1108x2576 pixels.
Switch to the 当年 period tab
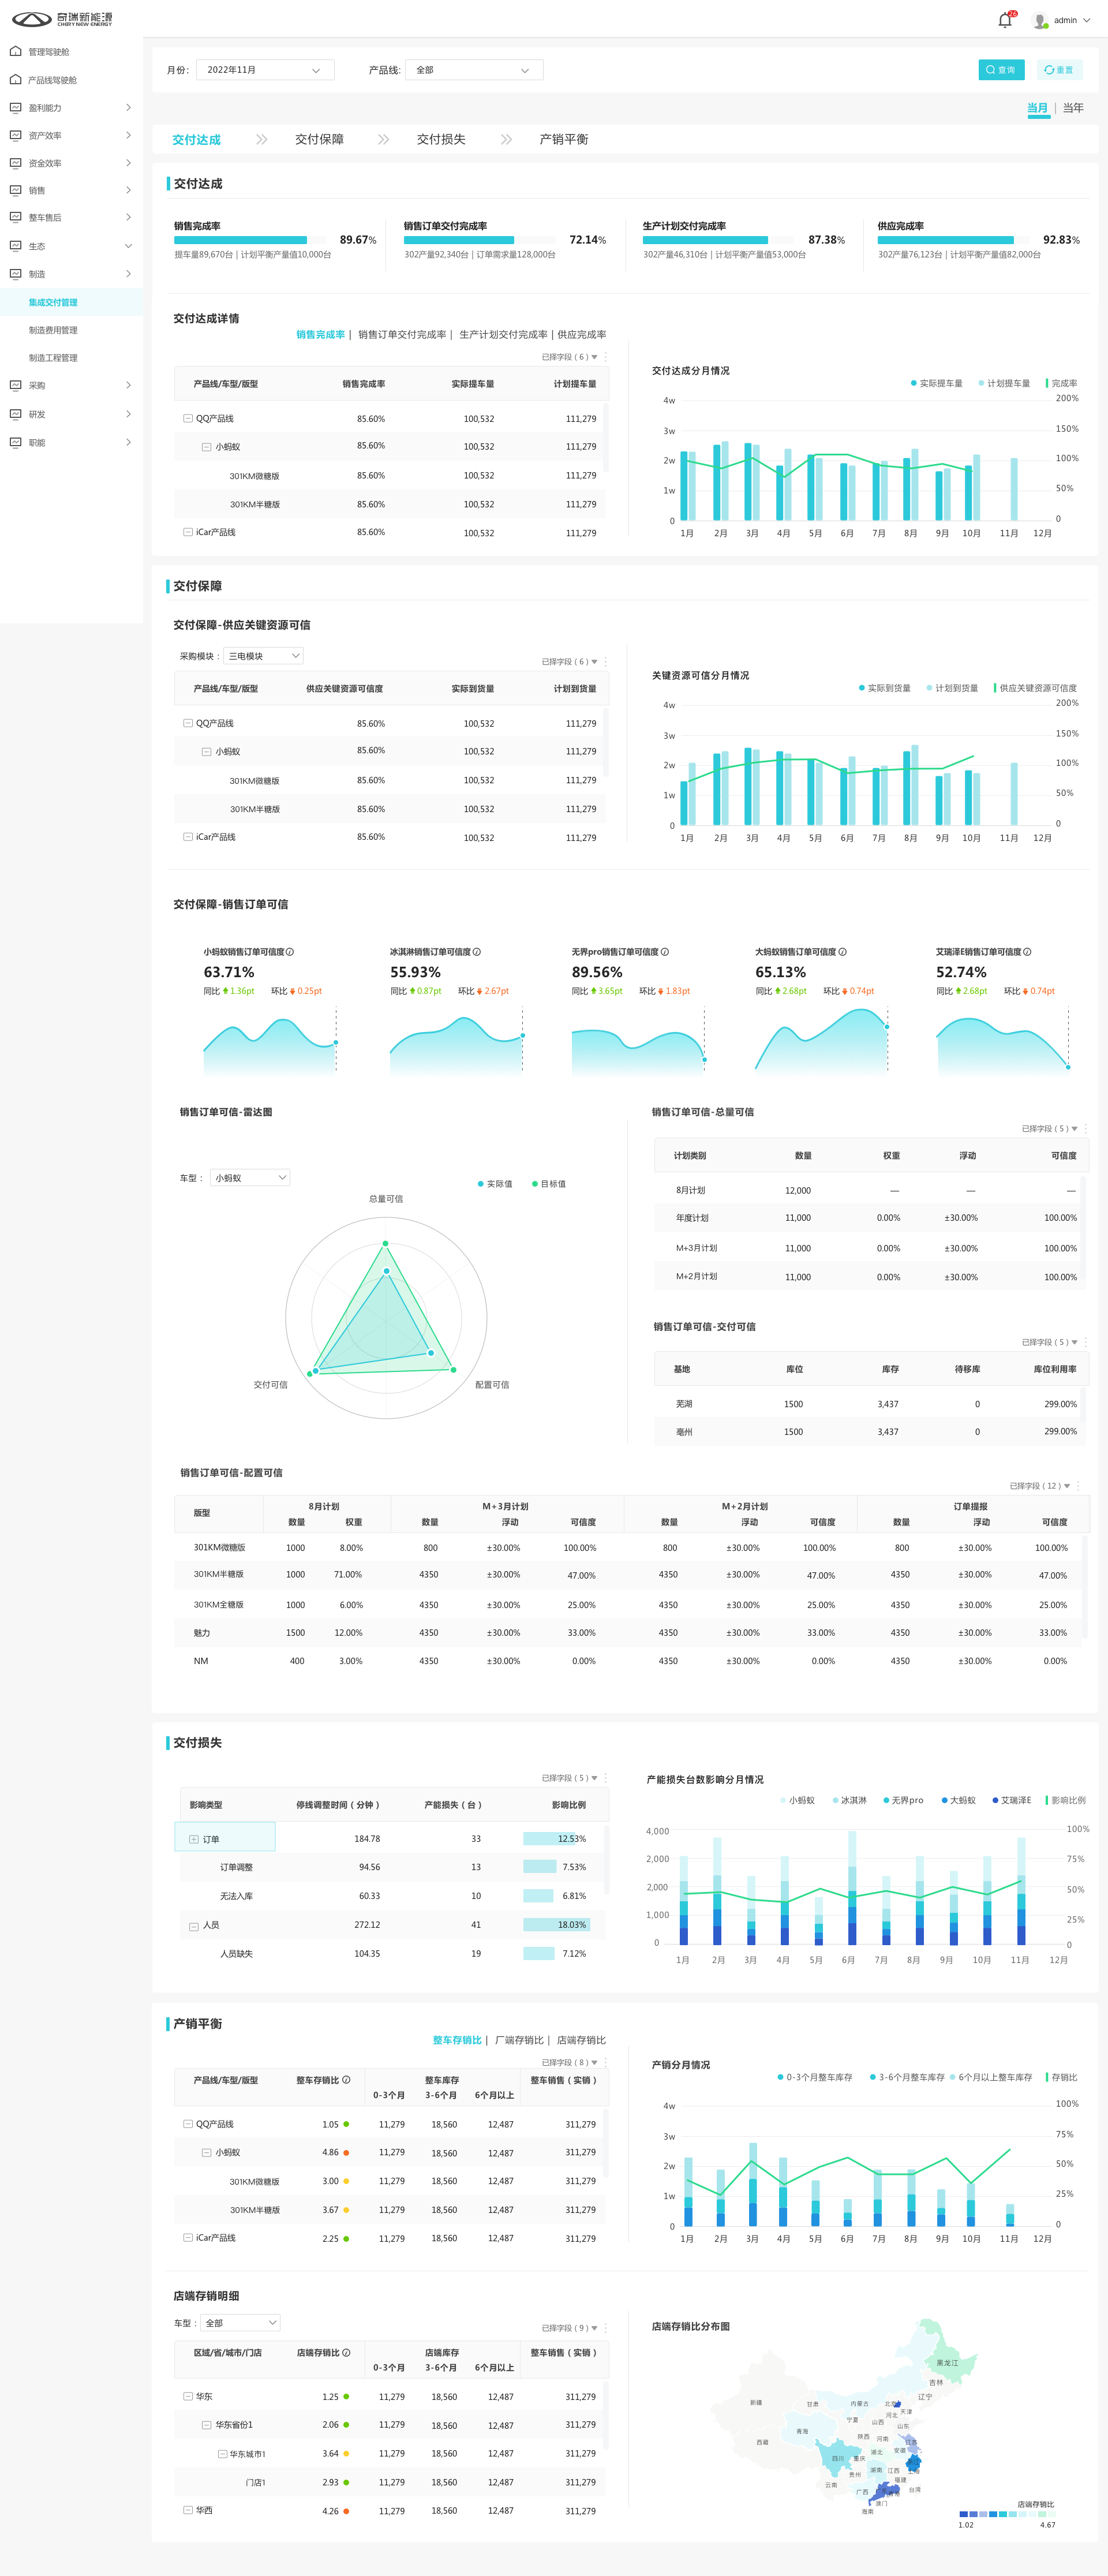(1073, 108)
